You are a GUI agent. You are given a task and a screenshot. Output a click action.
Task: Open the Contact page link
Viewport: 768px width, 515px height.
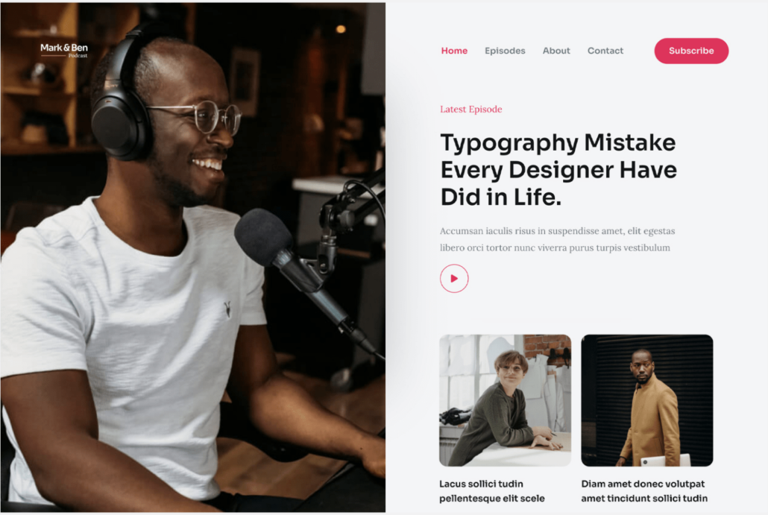[x=605, y=51]
